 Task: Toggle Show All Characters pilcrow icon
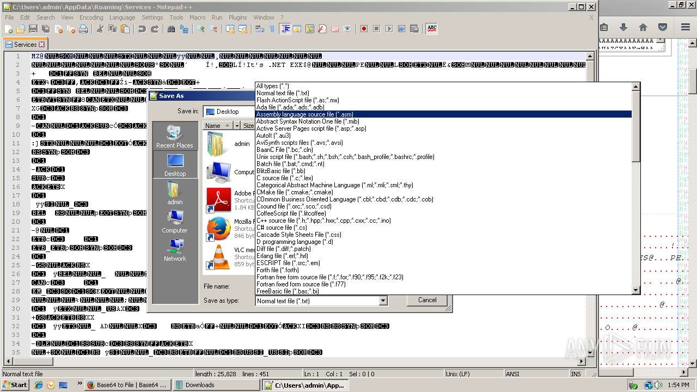pos(272,29)
